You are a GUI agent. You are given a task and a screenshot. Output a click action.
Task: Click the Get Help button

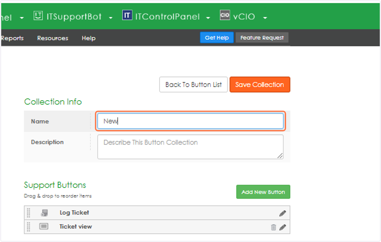click(x=217, y=38)
